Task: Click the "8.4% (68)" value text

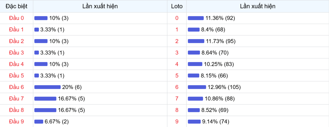Action: coord(213,29)
